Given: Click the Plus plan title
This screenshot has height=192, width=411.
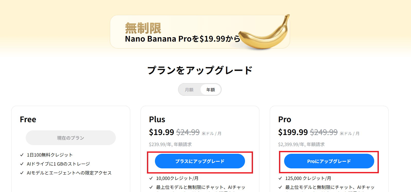Looking at the screenshot, I should coord(157,119).
